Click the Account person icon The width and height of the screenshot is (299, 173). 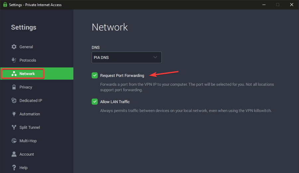click(x=14, y=154)
